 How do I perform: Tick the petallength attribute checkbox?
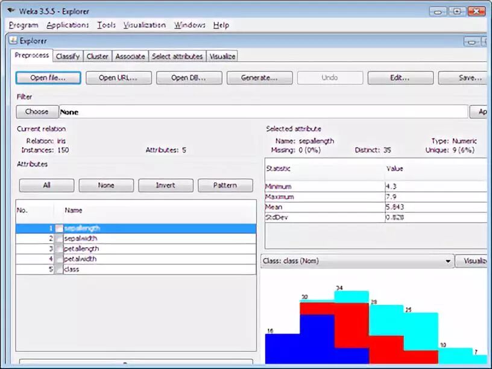click(59, 249)
